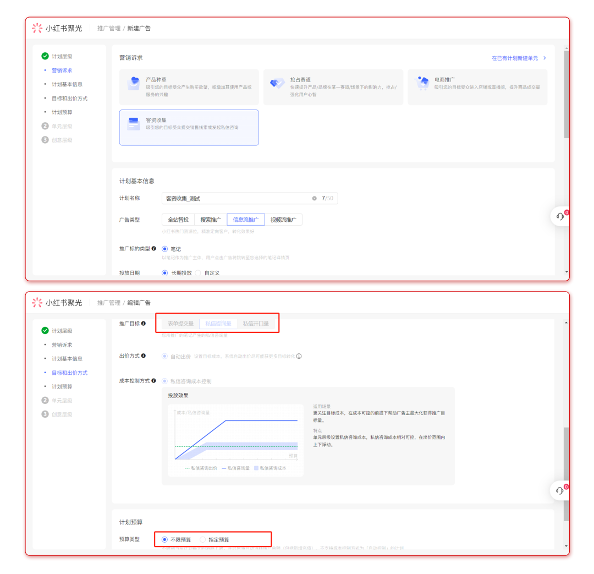Click the info icon beside 出价方式
The height and width of the screenshot is (574, 594).
144,356
